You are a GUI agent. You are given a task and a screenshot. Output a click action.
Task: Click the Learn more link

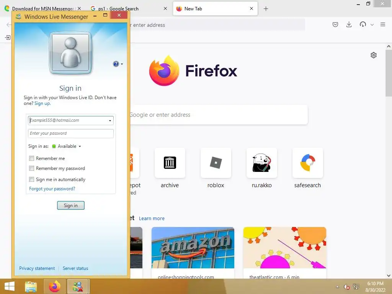[x=152, y=219]
